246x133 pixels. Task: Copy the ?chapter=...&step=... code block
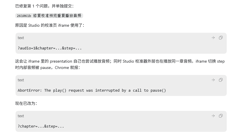[221, 116]
